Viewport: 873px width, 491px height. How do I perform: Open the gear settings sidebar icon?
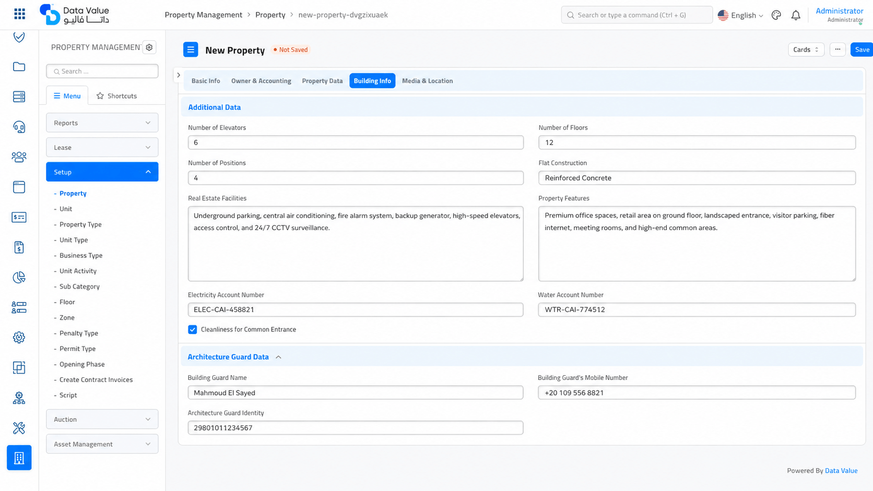[19, 338]
